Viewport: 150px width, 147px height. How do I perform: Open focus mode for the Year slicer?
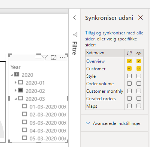[x=54, y=58]
